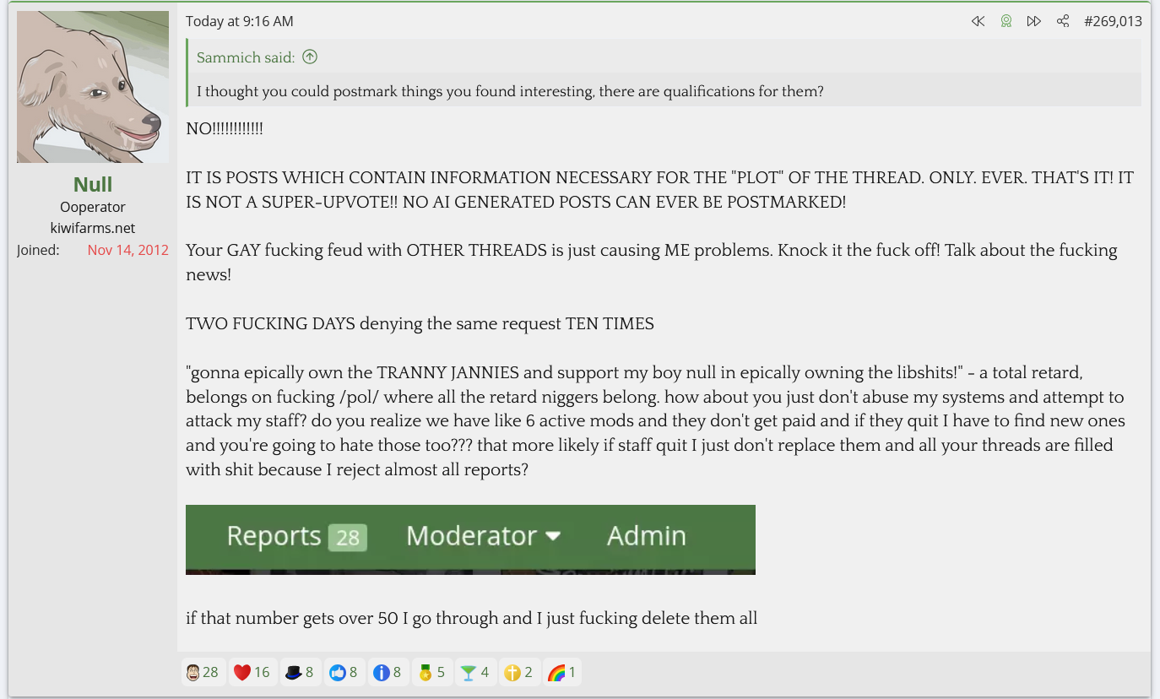1160x699 pixels.
Task: Click the share post icon
Action: [1063, 21]
